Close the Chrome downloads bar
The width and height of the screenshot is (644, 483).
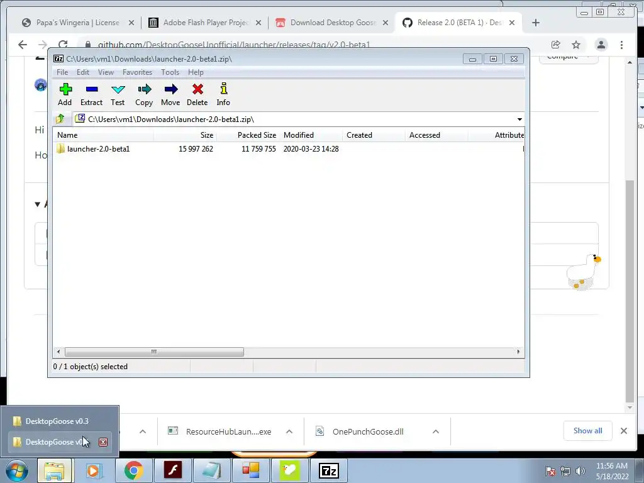pyautogui.click(x=623, y=431)
